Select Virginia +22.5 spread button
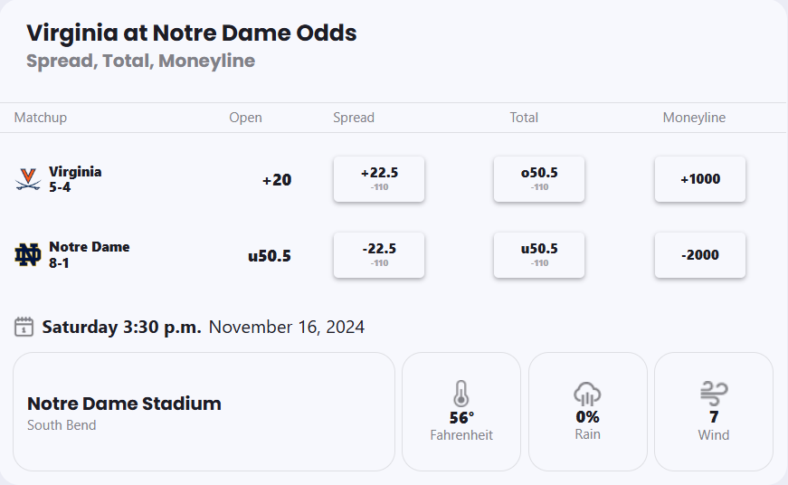Image resolution: width=788 pixels, height=485 pixels. (x=379, y=179)
